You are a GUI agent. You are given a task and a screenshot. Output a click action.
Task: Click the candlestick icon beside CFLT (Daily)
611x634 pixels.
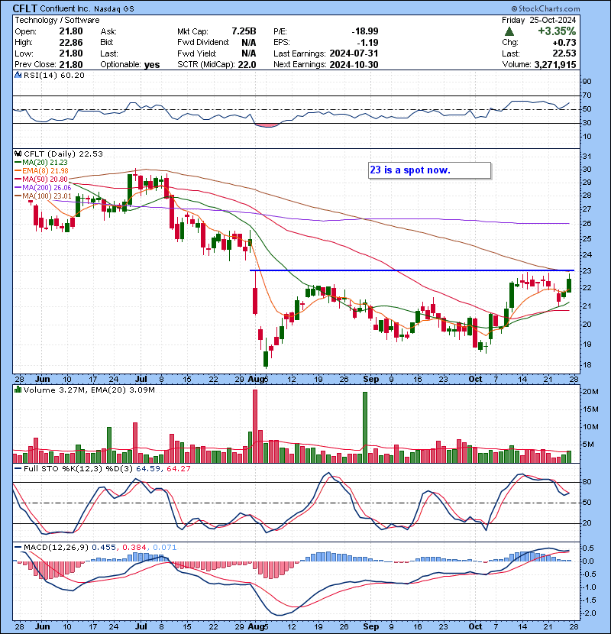click(x=18, y=154)
